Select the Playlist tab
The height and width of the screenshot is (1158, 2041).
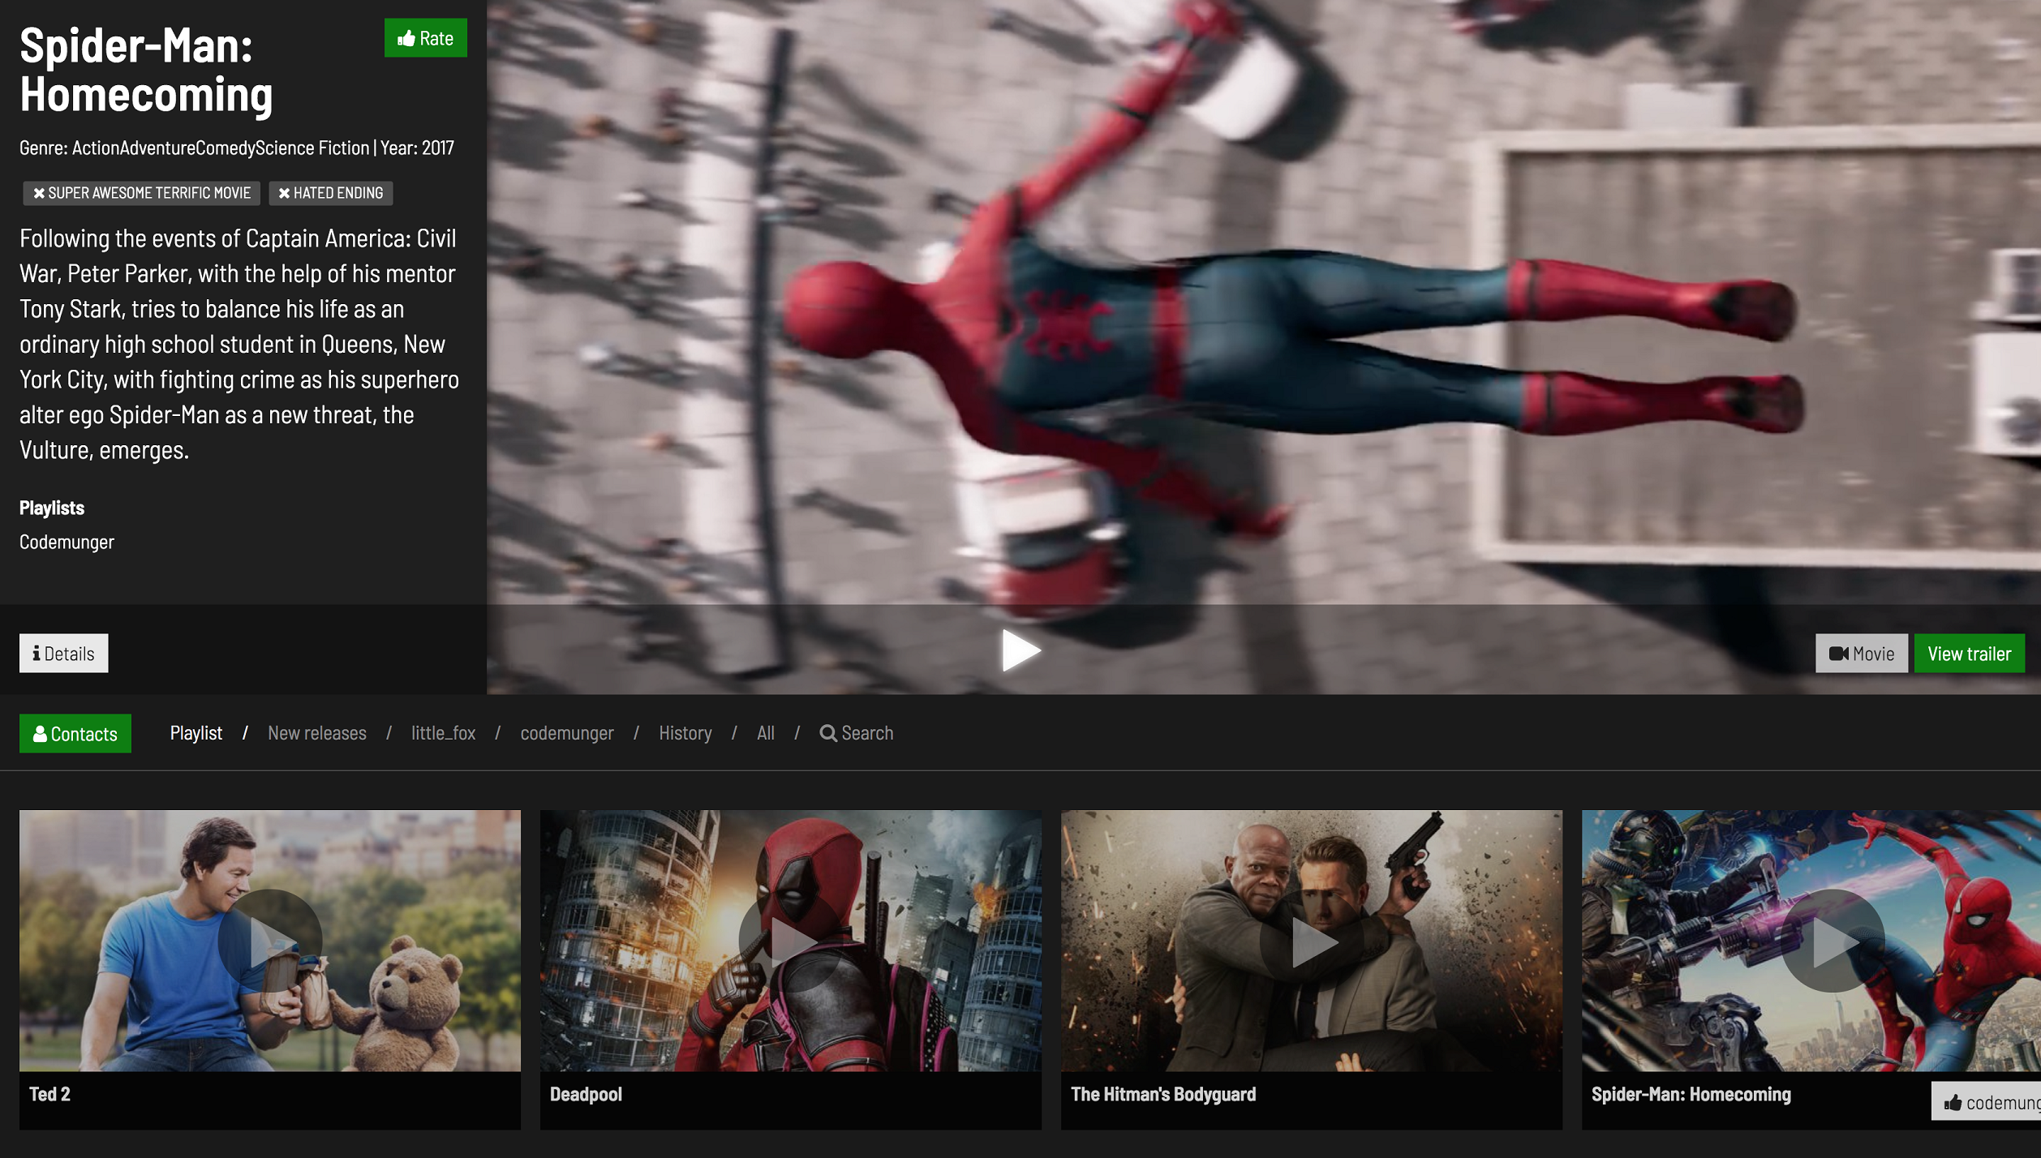pos(196,733)
